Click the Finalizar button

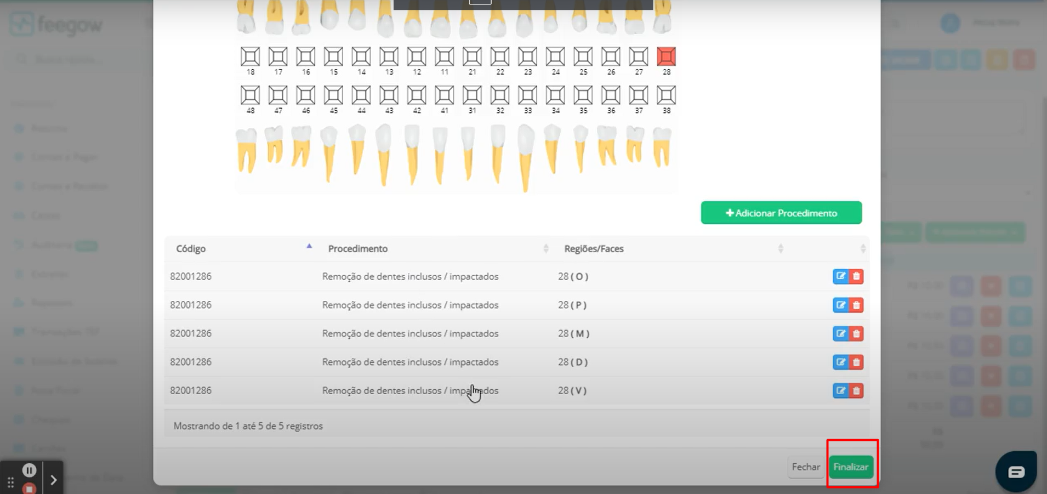pos(851,467)
